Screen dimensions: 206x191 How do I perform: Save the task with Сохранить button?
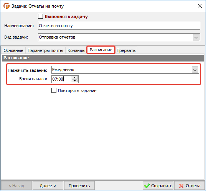click(158, 186)
